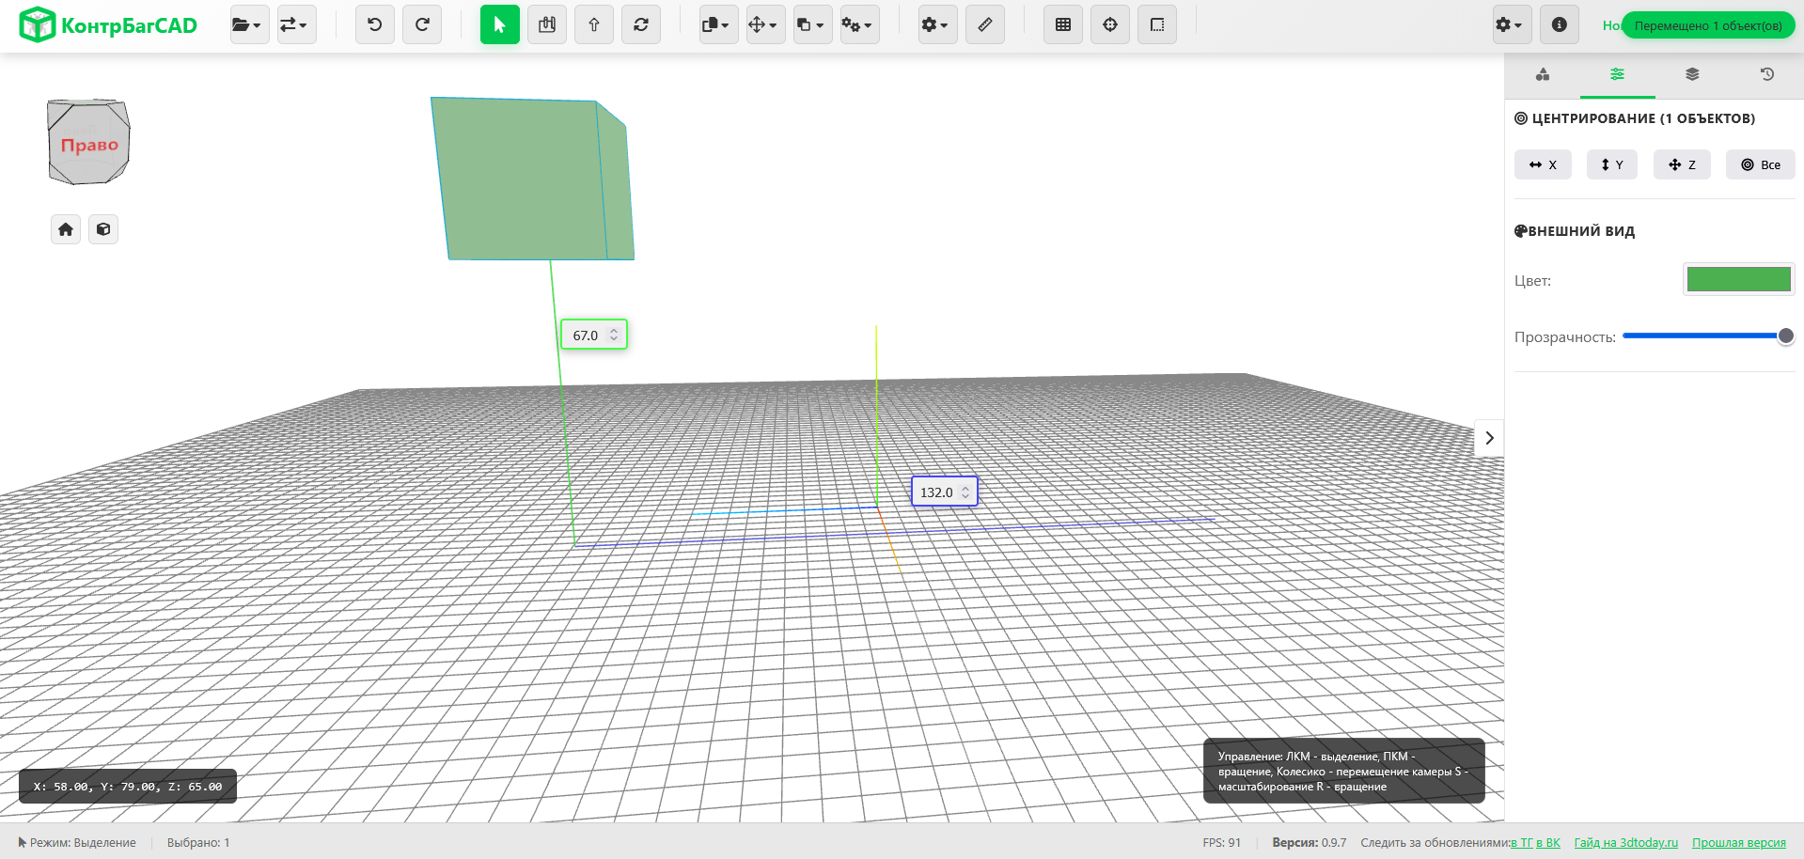Open the gear settings dropdown near info
The width and height of the screenshot is (1804, 859).
click(1512, 25)
